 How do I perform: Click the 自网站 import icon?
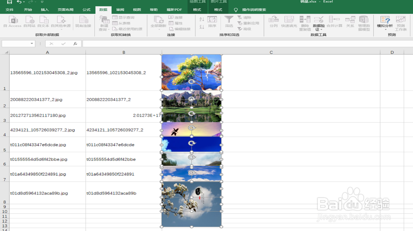29,20
